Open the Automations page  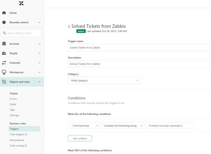(17, 140)
